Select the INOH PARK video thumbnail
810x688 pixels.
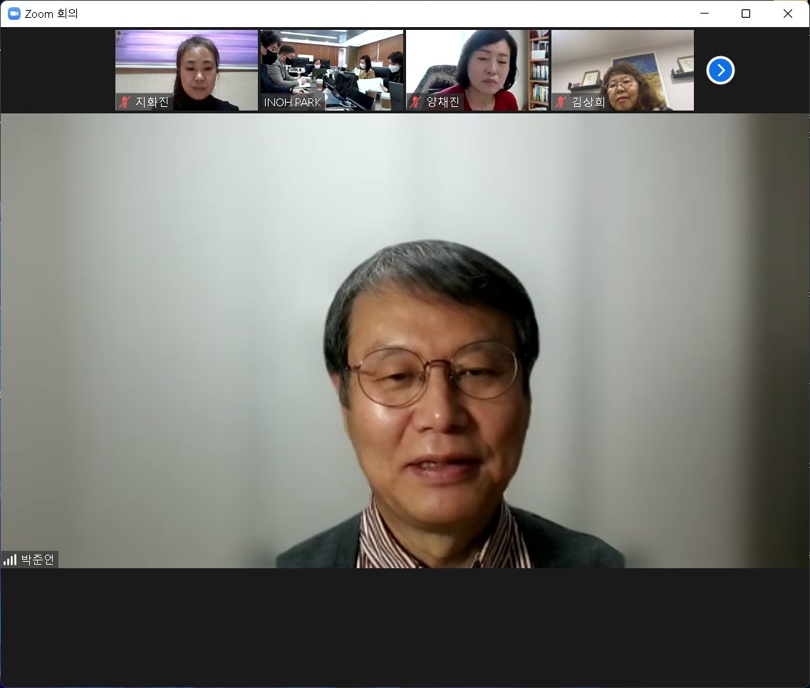click(x=332, y=71)
